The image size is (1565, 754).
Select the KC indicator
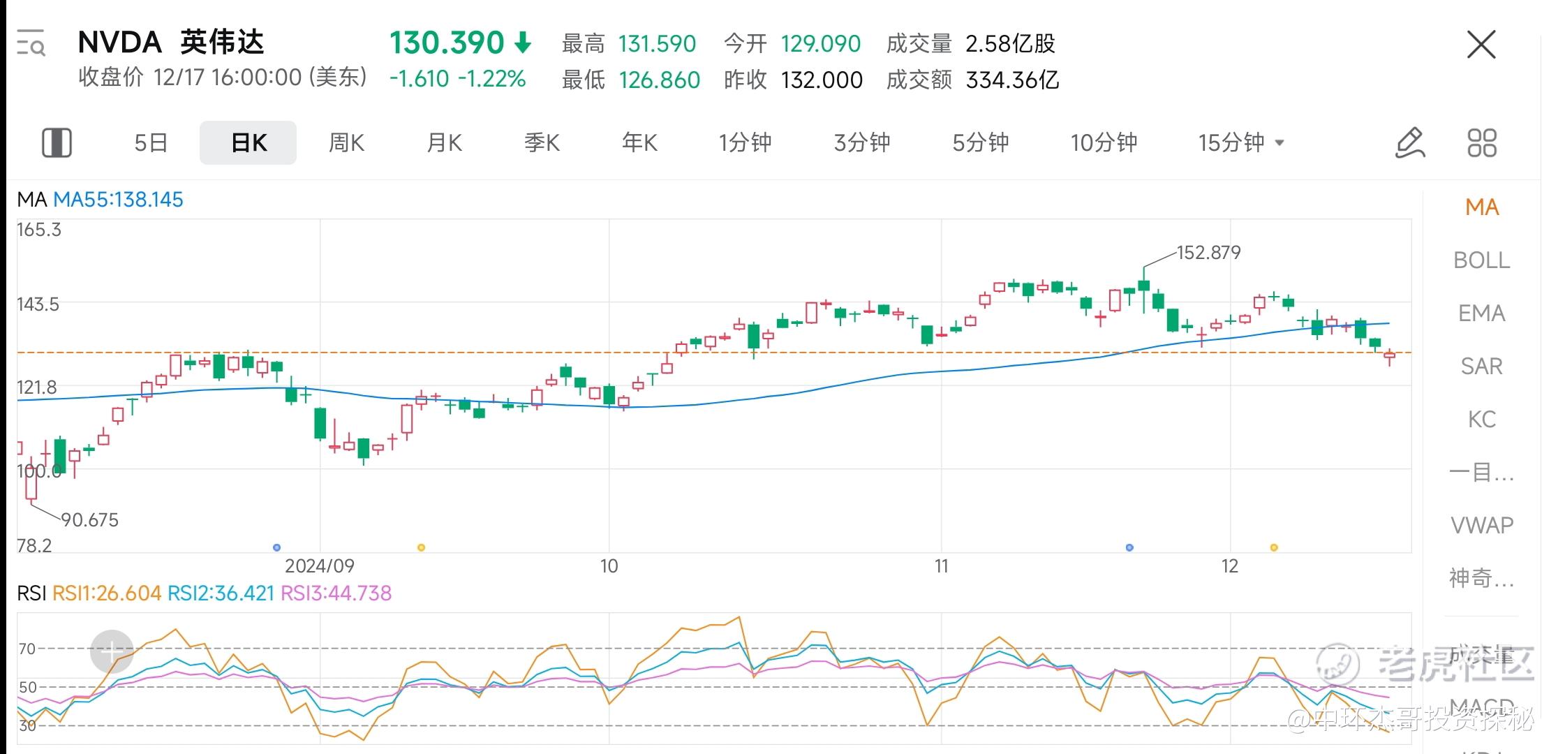[1482, 420]
